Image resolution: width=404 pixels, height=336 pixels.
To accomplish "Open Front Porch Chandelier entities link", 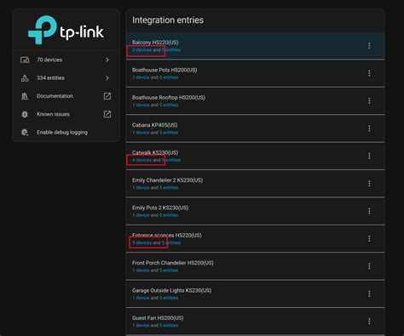I will (169, 271).
